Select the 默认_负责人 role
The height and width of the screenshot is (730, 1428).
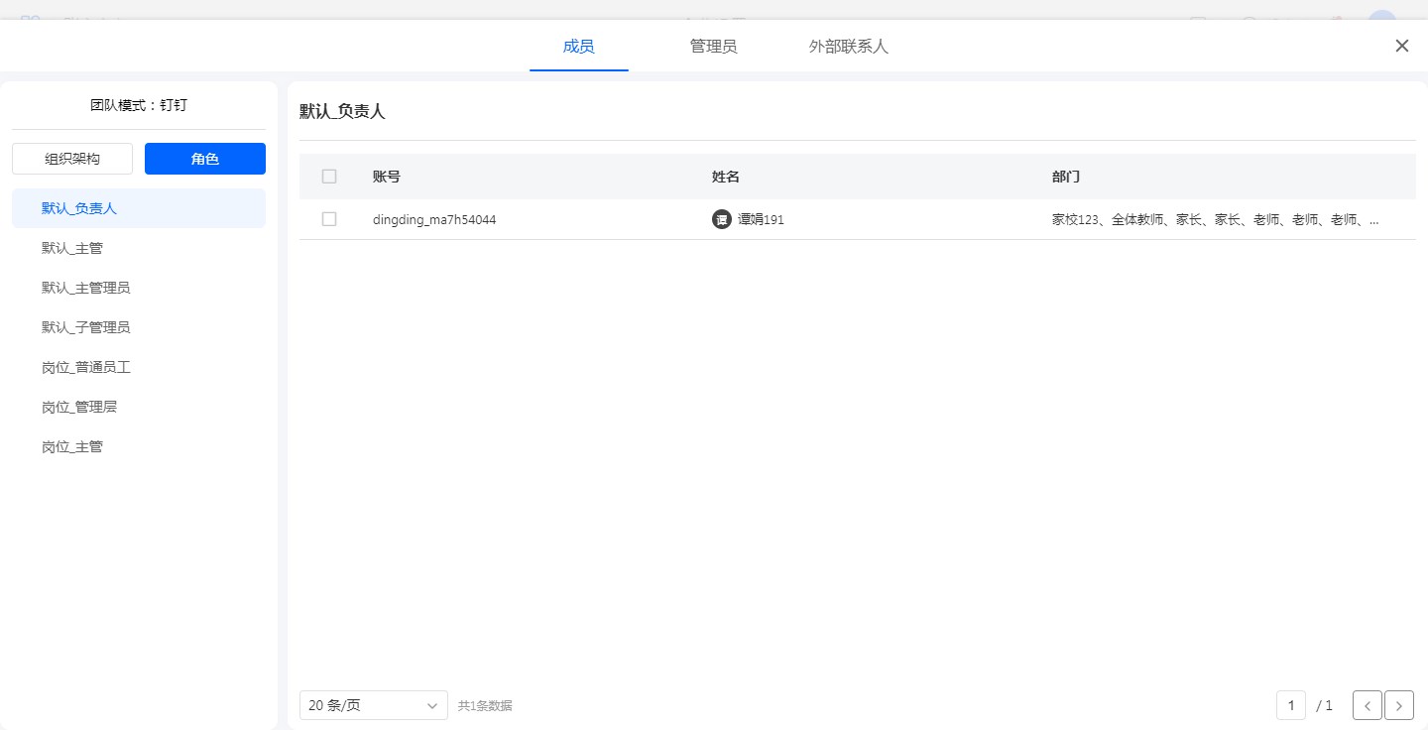[x=79, y=208]
